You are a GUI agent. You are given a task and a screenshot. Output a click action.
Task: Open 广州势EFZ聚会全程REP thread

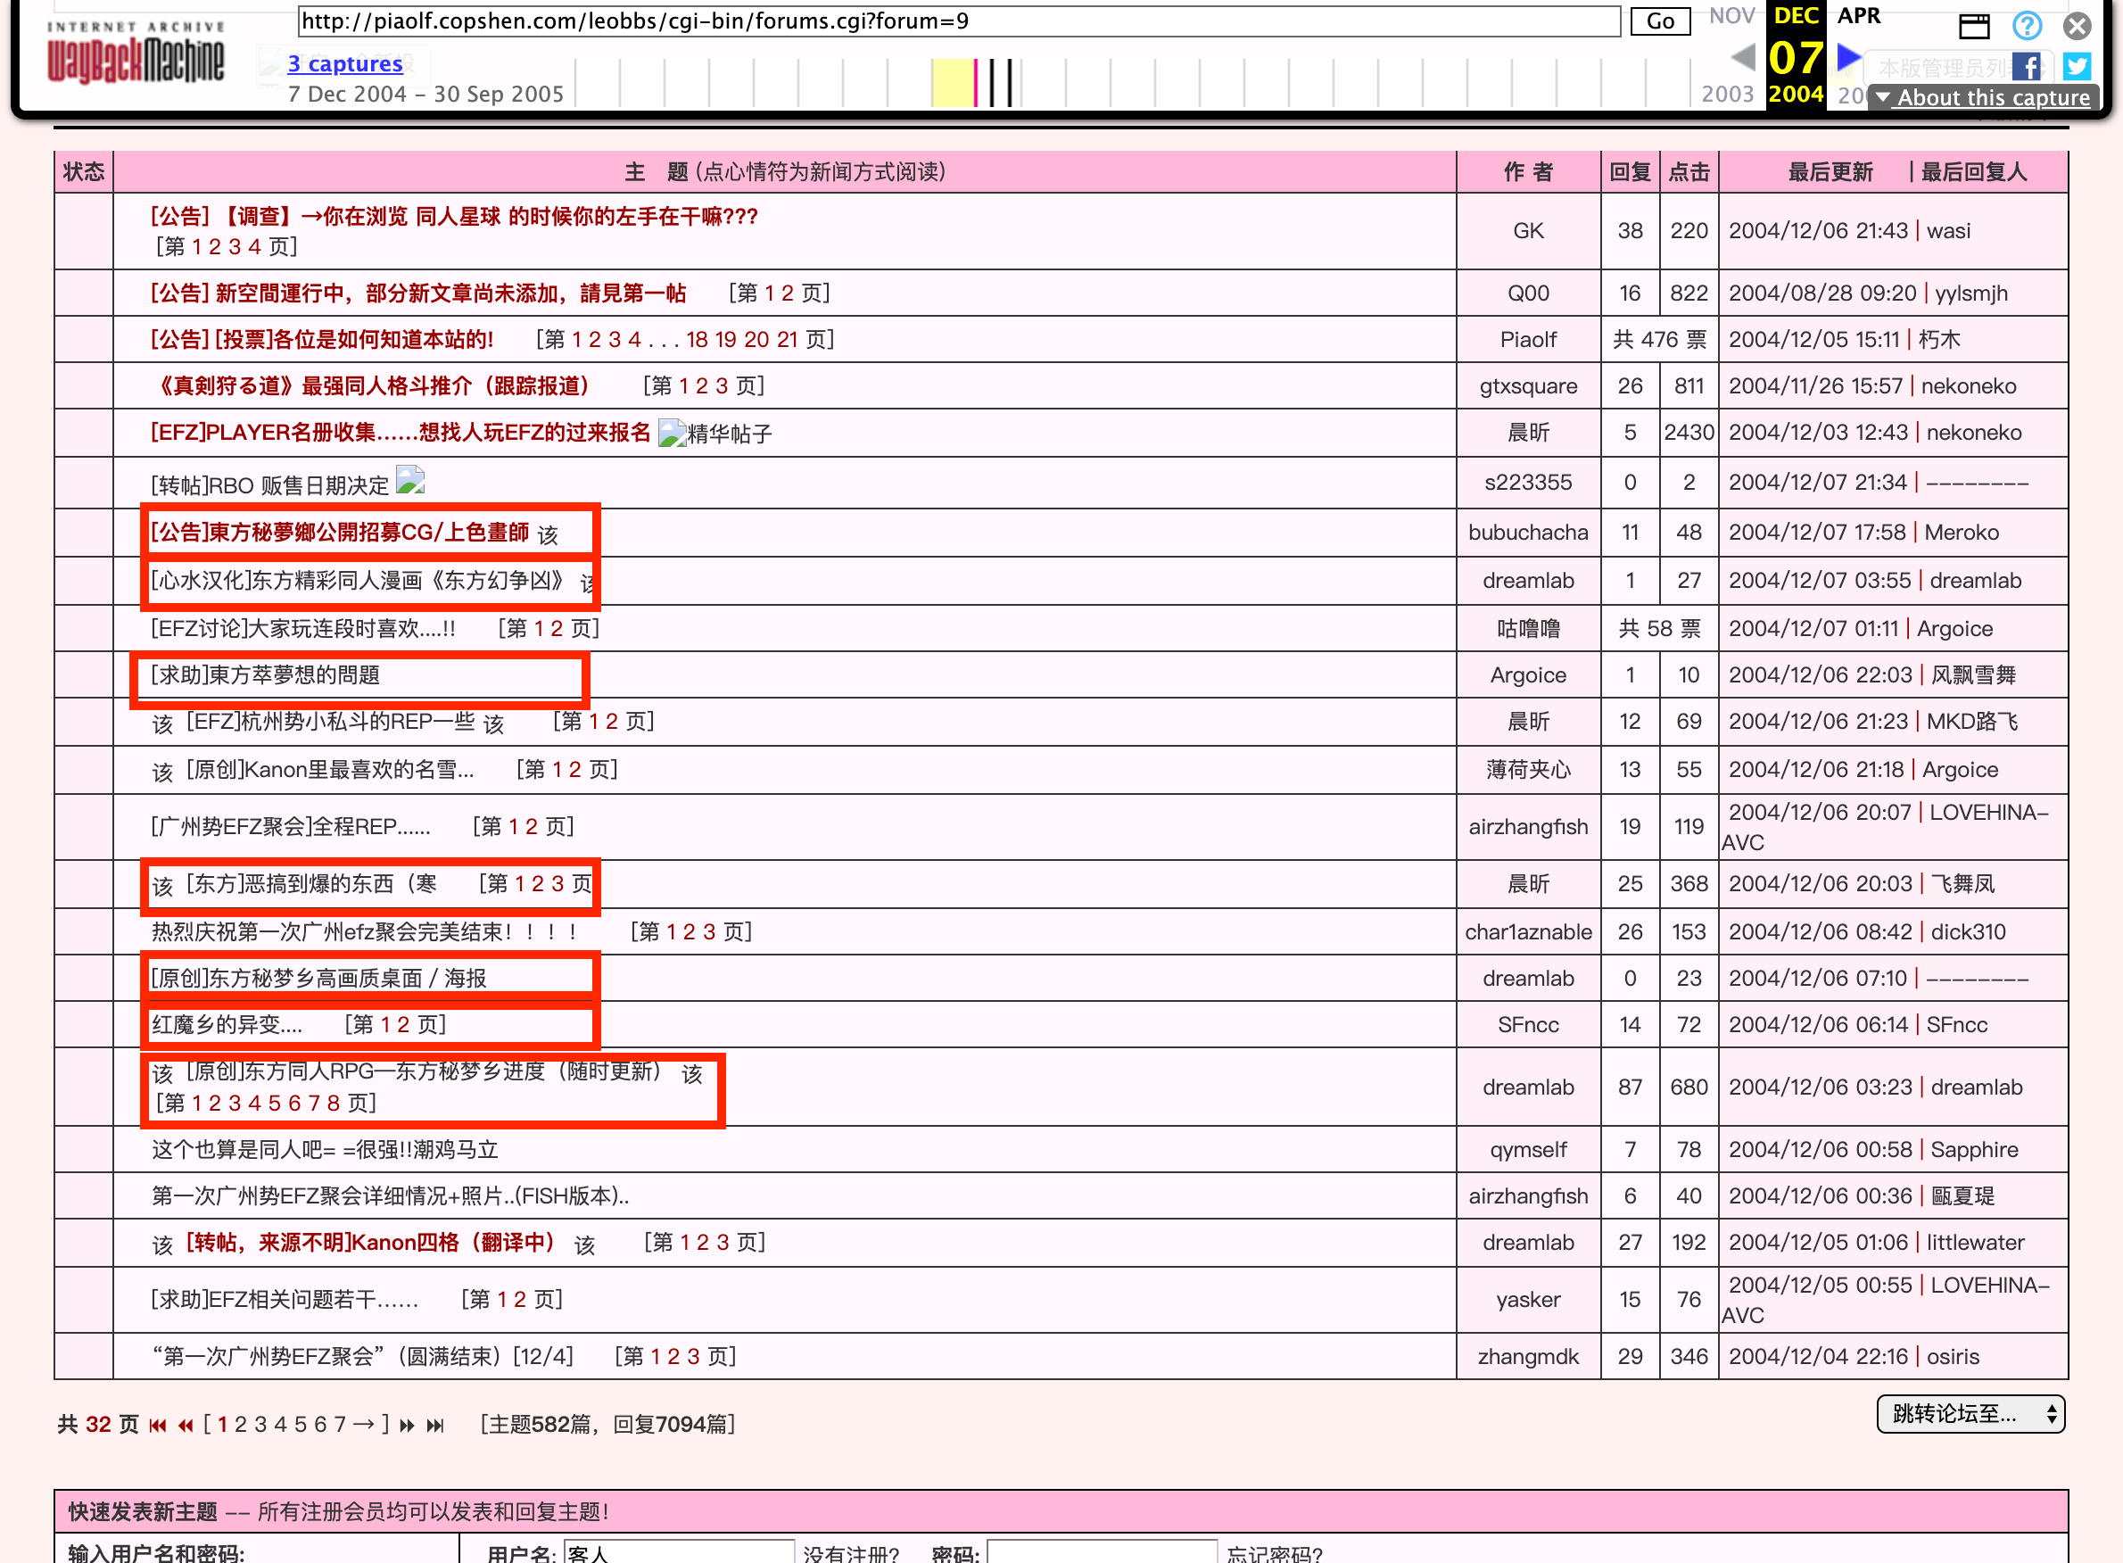coord(291,827)
